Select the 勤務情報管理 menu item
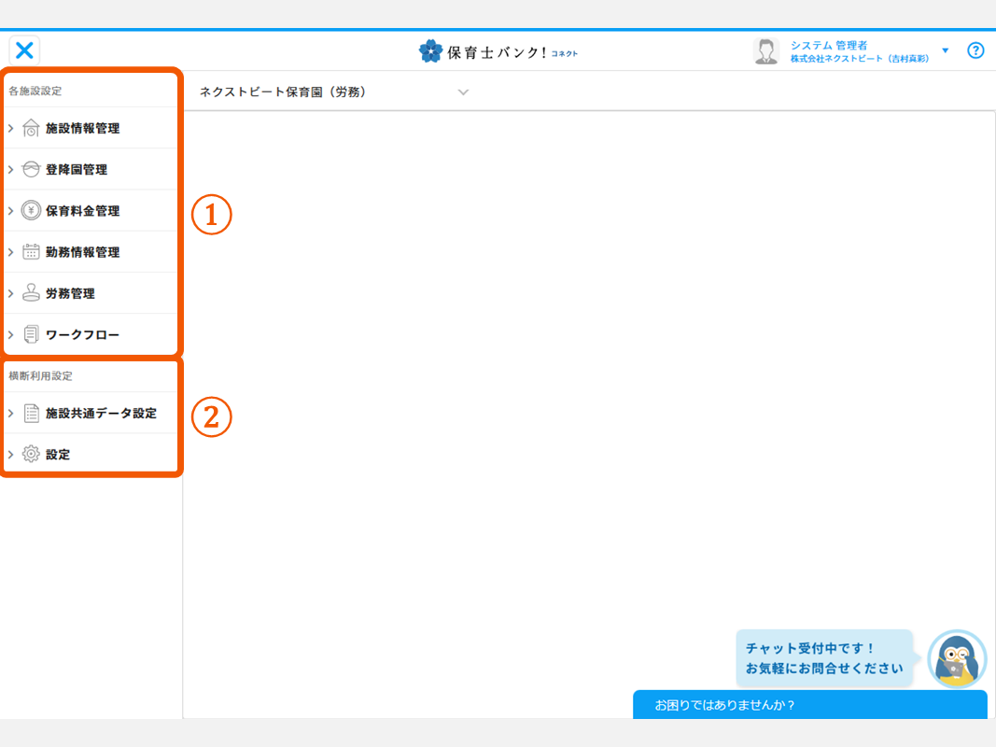The height and width of the screenshot is (747, 996). pos(82,252)
